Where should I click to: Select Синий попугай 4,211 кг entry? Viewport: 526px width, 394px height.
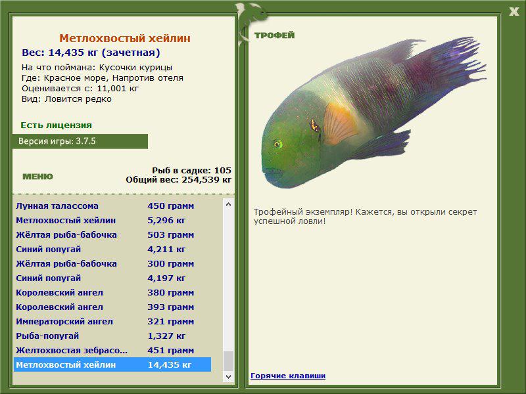pos(112,249)
